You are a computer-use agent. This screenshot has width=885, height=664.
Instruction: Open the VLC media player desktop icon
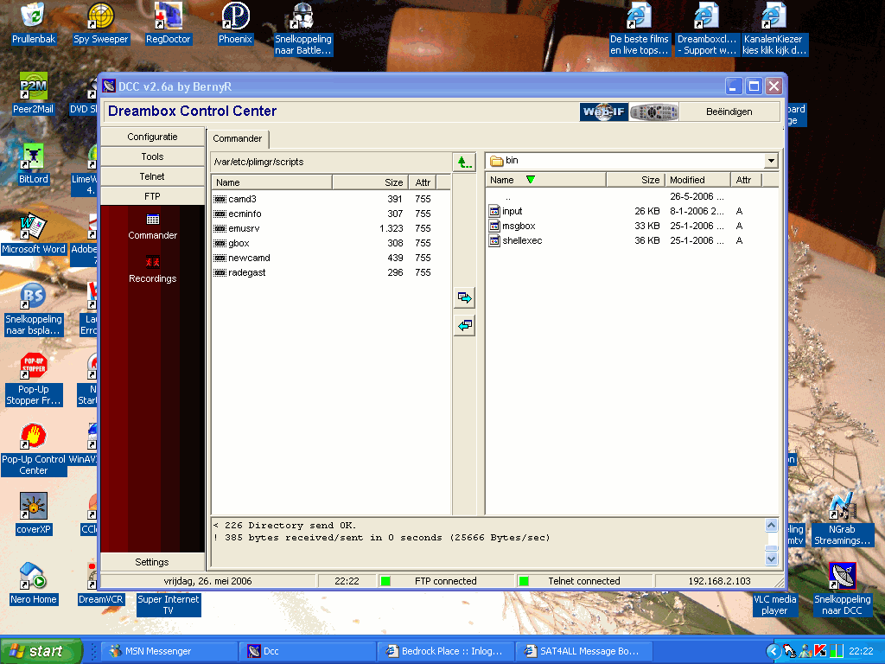[x=774, y=604]
